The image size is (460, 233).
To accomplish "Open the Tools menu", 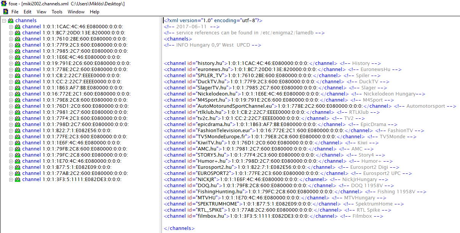I will pos(57,12).
